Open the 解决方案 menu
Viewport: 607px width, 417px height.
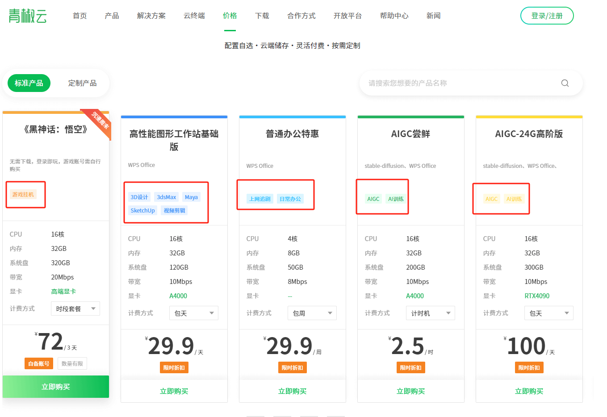click(151, 16)
